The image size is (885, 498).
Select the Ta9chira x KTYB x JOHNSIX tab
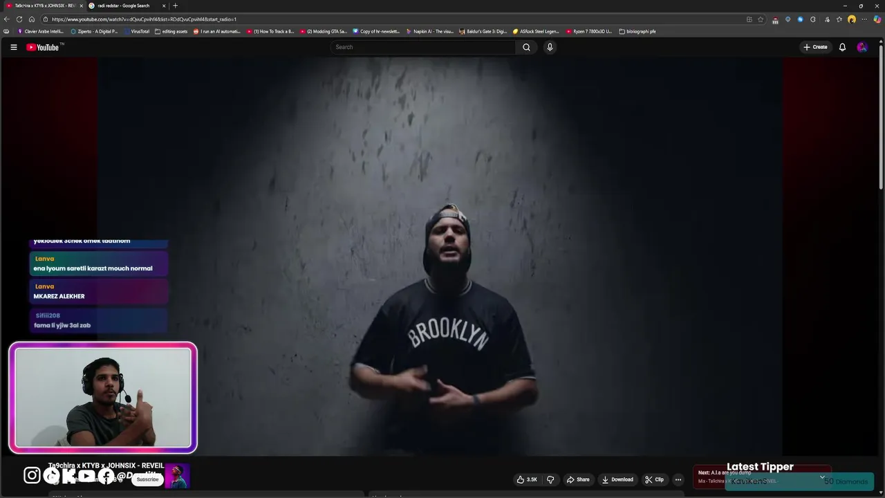43,6
